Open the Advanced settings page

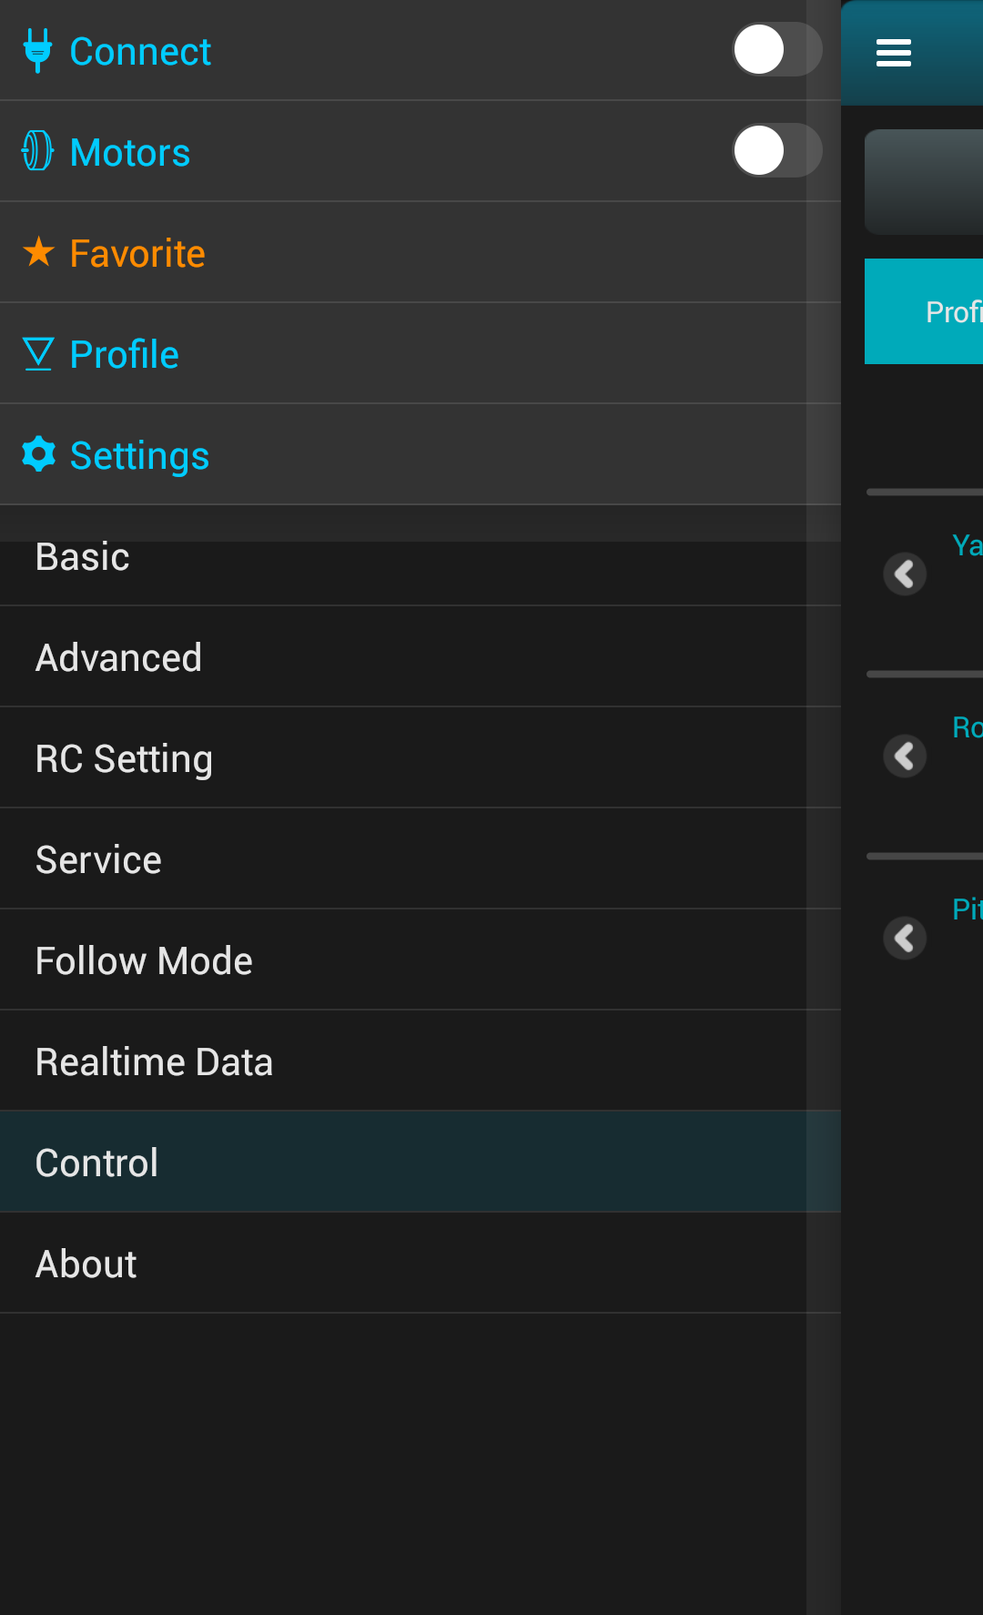[118, 657]
